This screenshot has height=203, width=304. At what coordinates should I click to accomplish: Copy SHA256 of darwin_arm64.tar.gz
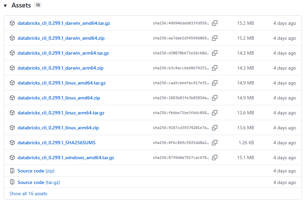point(215,53)
